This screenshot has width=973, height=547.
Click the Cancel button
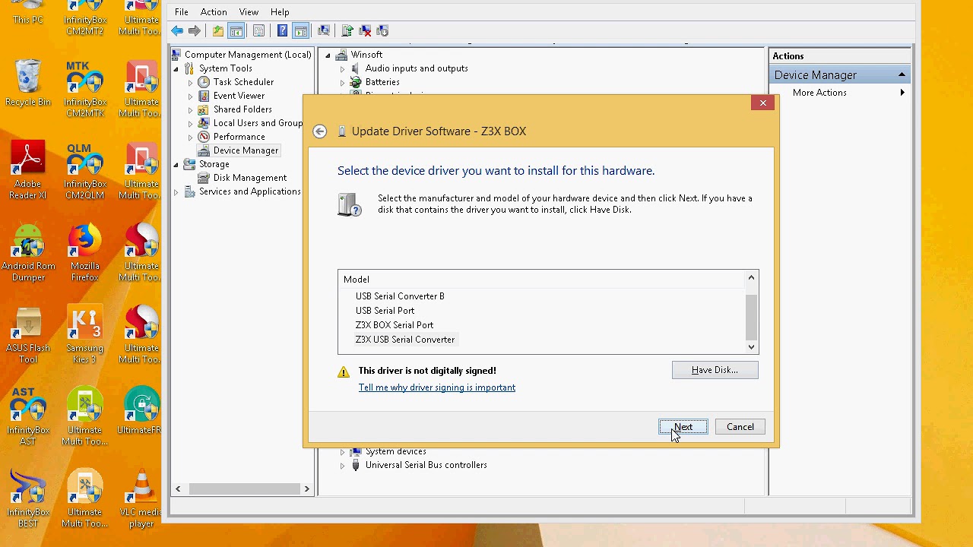pos(740,427)
